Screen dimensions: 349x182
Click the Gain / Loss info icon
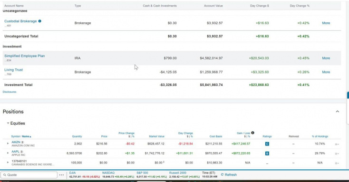252,133
